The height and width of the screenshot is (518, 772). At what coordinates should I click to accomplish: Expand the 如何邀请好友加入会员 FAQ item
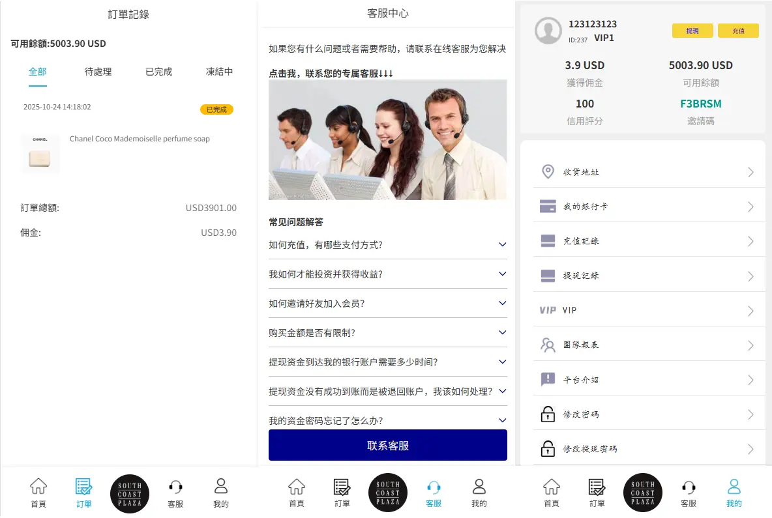(x=502, y=303)
